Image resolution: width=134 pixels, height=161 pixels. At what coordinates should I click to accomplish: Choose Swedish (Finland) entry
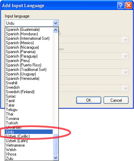29,92
